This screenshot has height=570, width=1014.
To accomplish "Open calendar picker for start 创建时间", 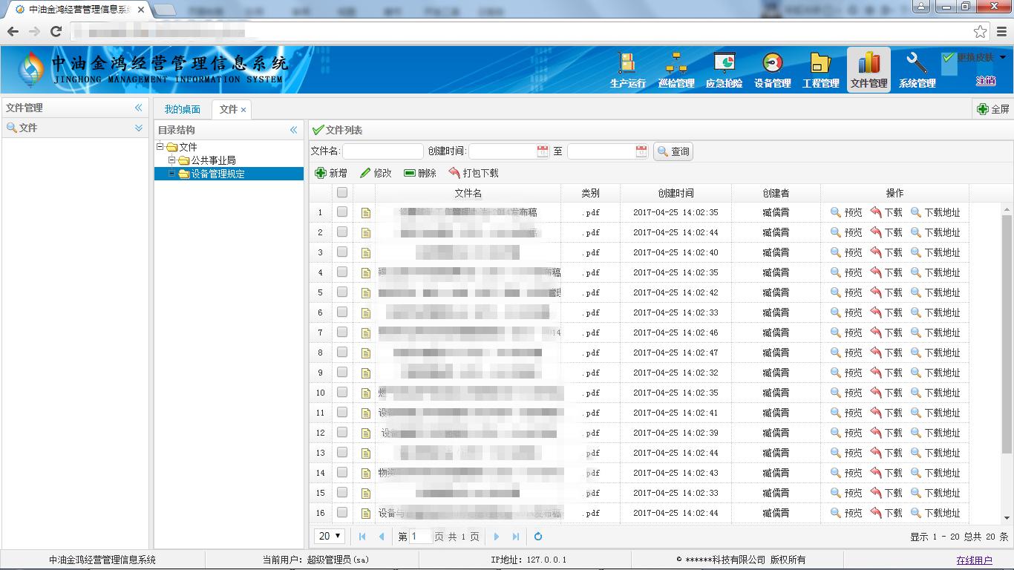I will point(543,151).
